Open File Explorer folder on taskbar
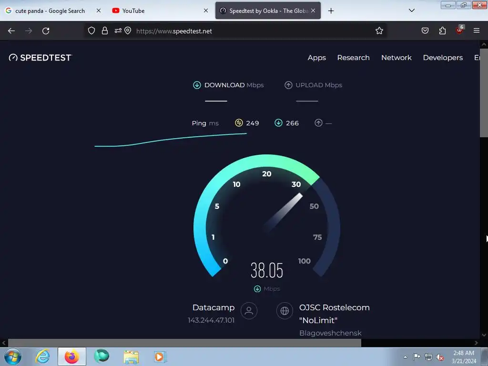This screenshot has width=488, height=366. coord(131,357)
